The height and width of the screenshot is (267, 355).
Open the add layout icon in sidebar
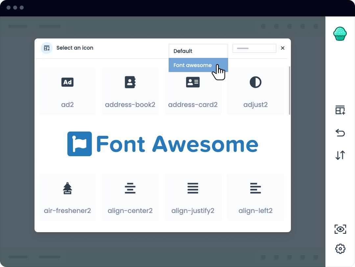(340, 110)
